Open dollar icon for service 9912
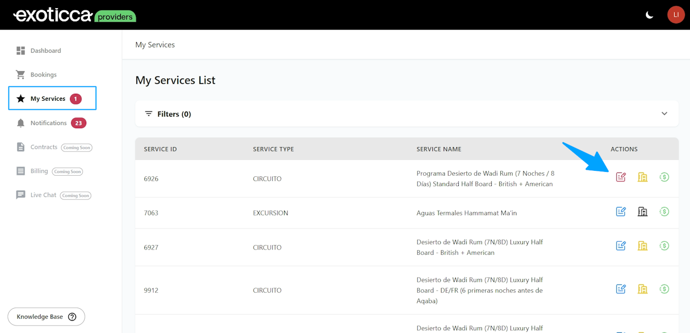Screen dimensions: 690x333 click(664, 289)
